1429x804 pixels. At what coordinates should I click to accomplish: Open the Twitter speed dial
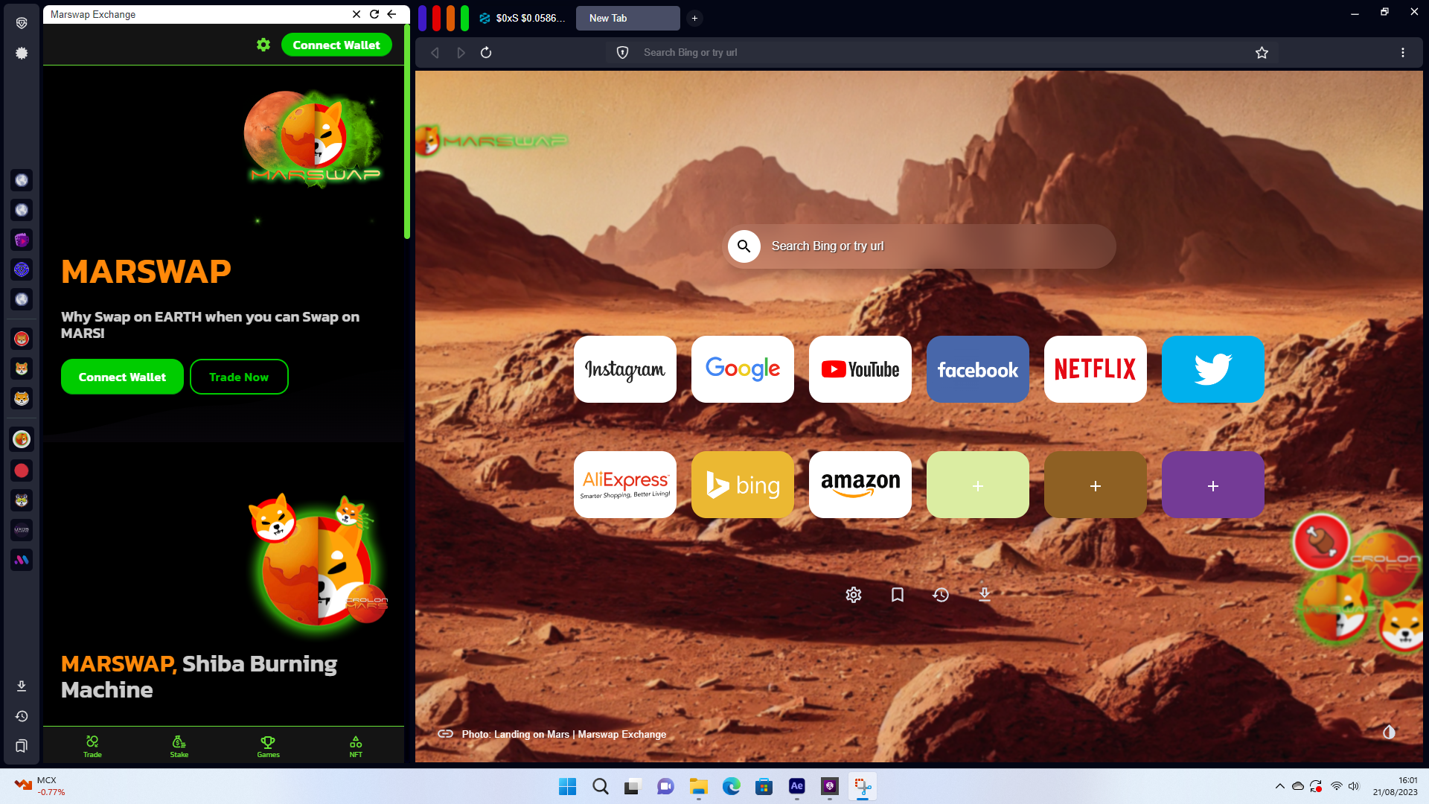[1213, 369]
